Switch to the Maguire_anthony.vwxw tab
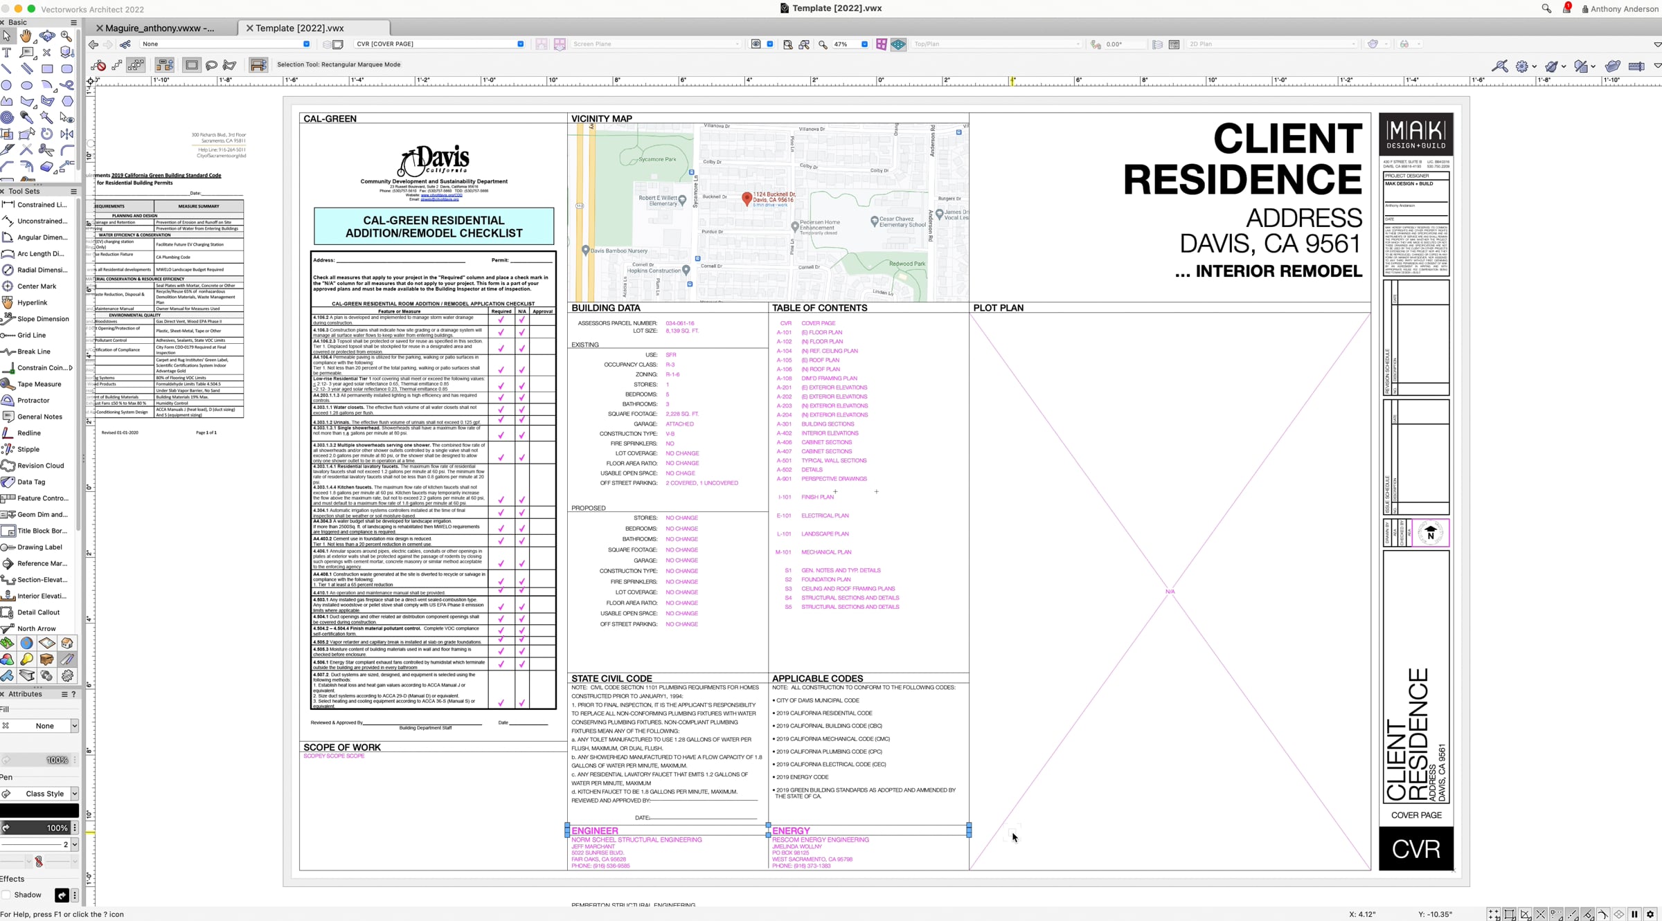The height and width of the screenshot is (921, 1662). (x=160, y=28)
